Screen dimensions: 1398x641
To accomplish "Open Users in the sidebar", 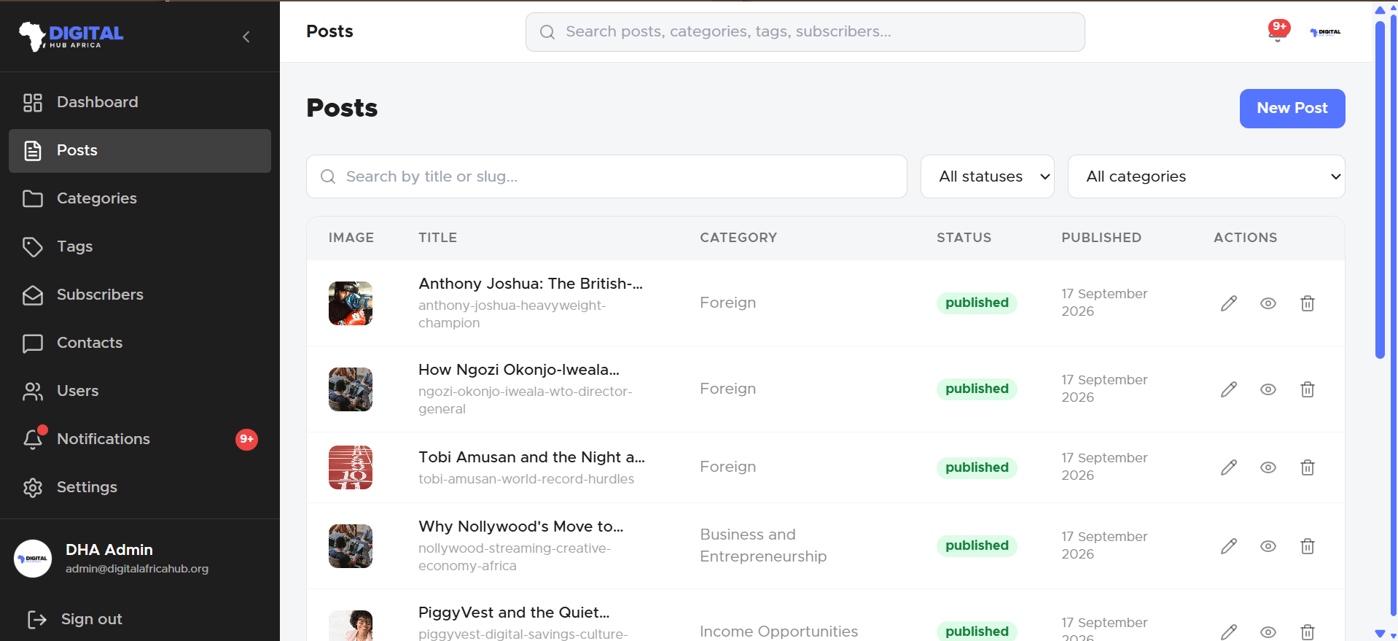I will pos(140,392).
